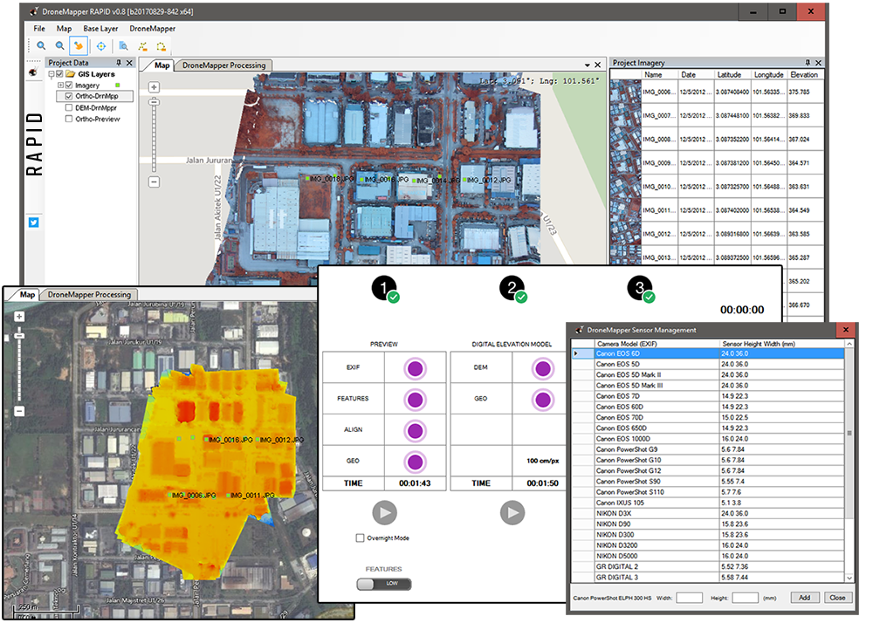The width and height of the screenshot is (873, 623).
Task: Click zoom-out minus on the DEM map
Action: [19, 411]
